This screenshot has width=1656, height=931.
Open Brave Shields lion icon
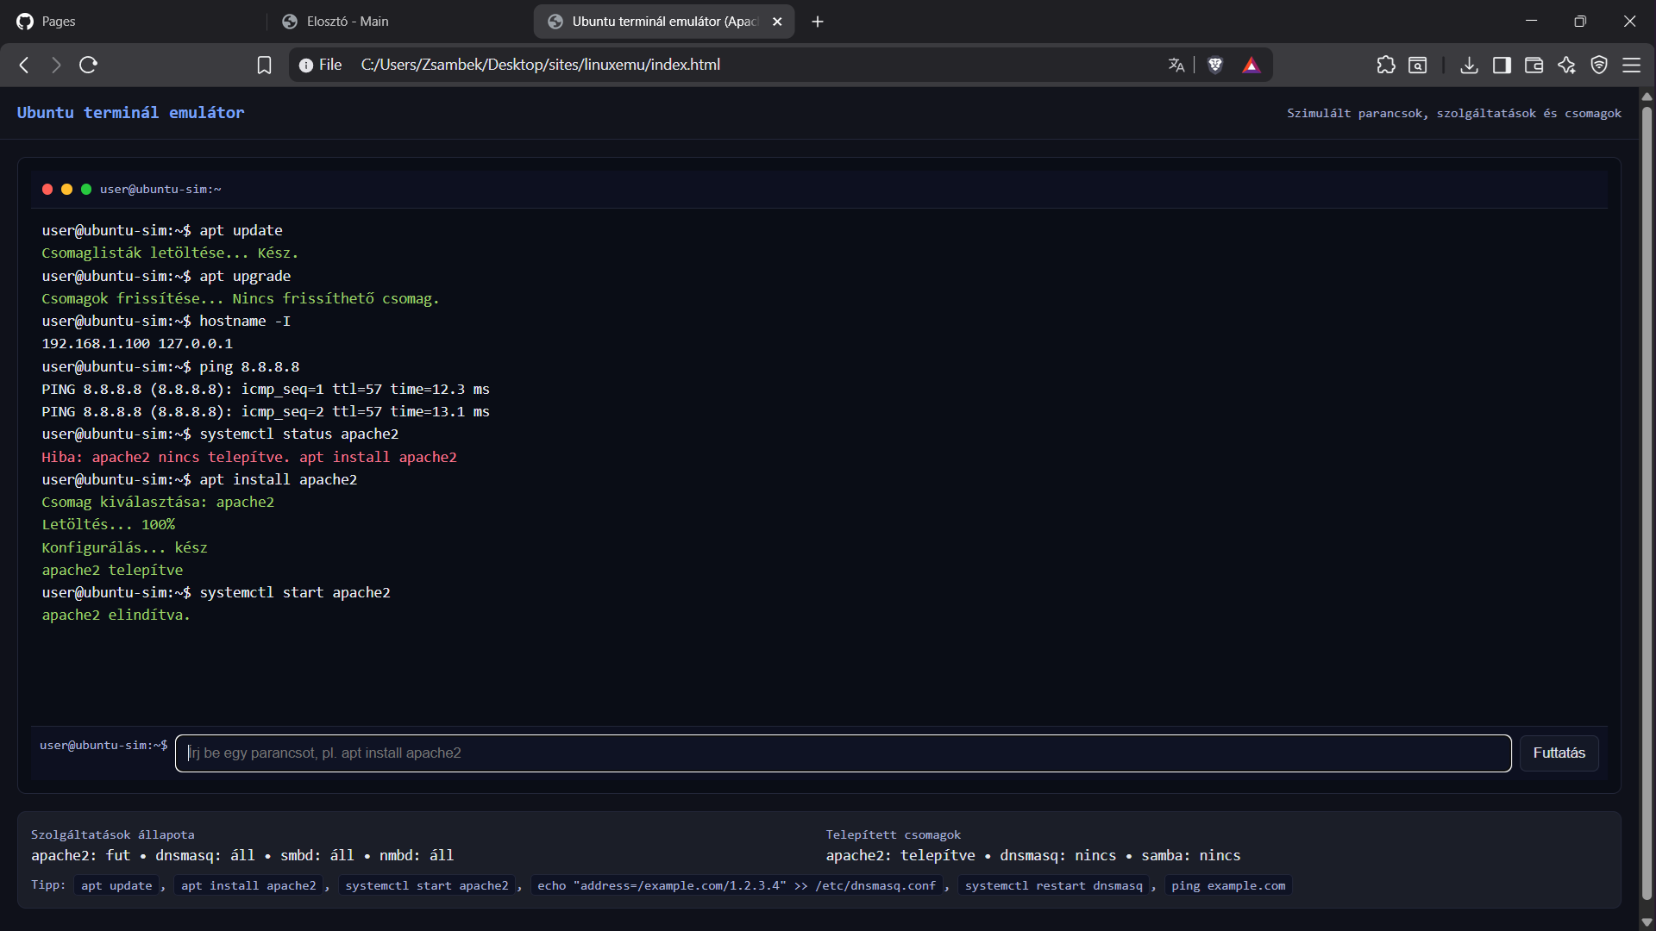click(x=1215, y=65)
